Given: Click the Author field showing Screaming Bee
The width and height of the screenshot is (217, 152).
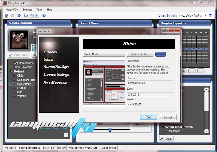Looking at the screenshot, I should [x=150, y=83].
